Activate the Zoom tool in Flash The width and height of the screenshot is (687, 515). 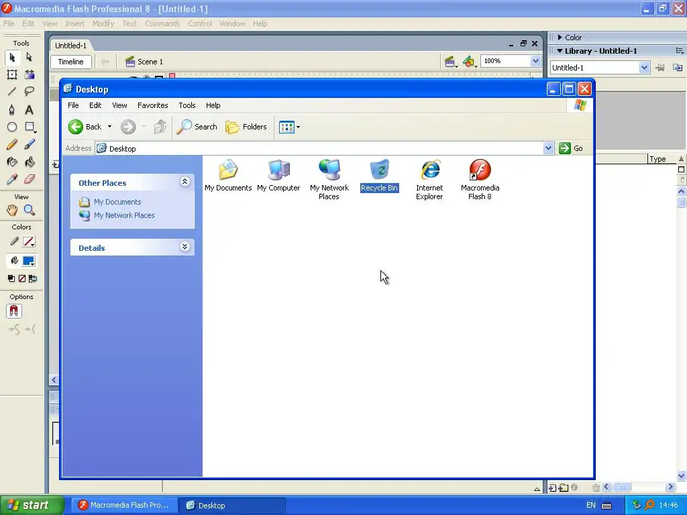(x=30, y=210)
